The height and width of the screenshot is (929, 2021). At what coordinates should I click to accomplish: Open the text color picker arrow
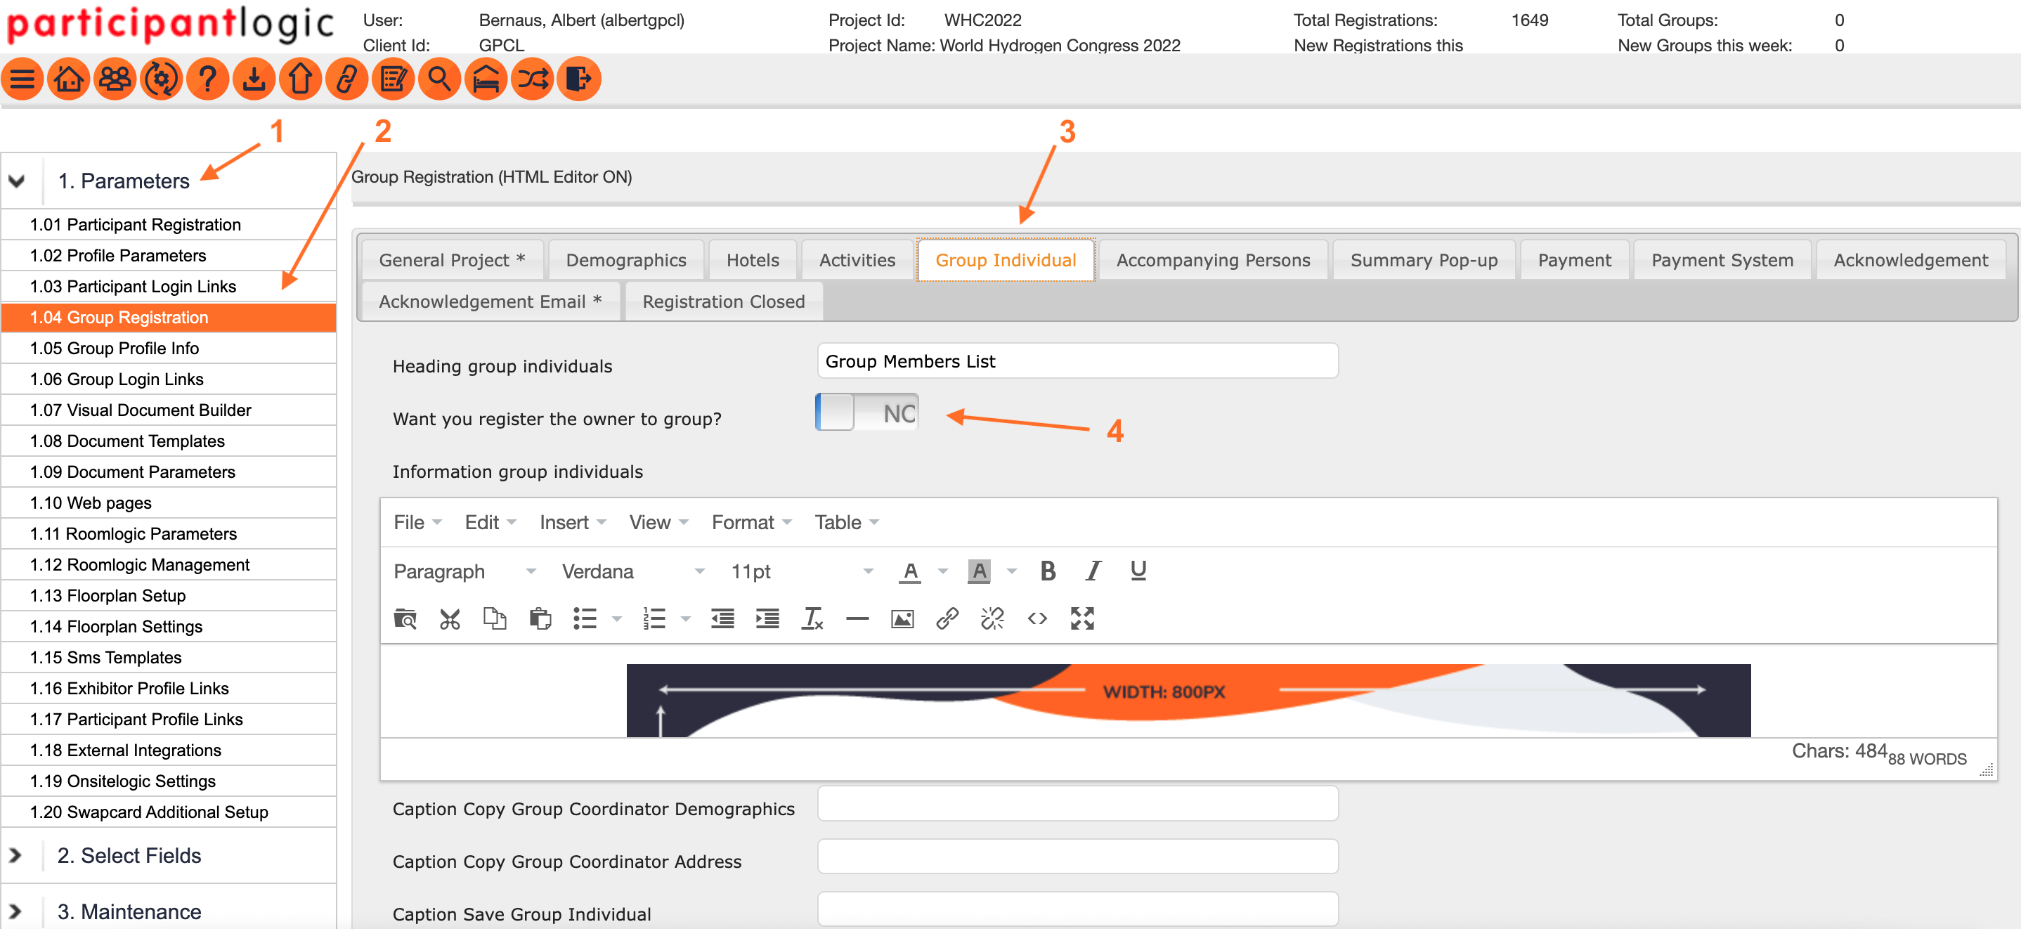pyautogui.click(x=943, y=571)
